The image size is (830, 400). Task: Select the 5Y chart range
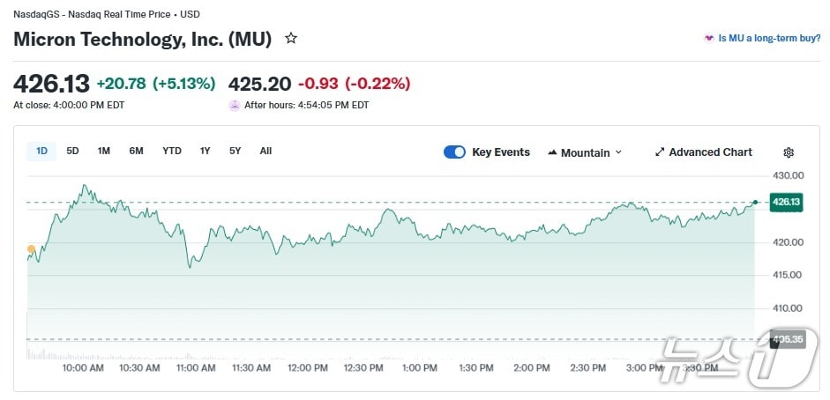click(235, 151)
